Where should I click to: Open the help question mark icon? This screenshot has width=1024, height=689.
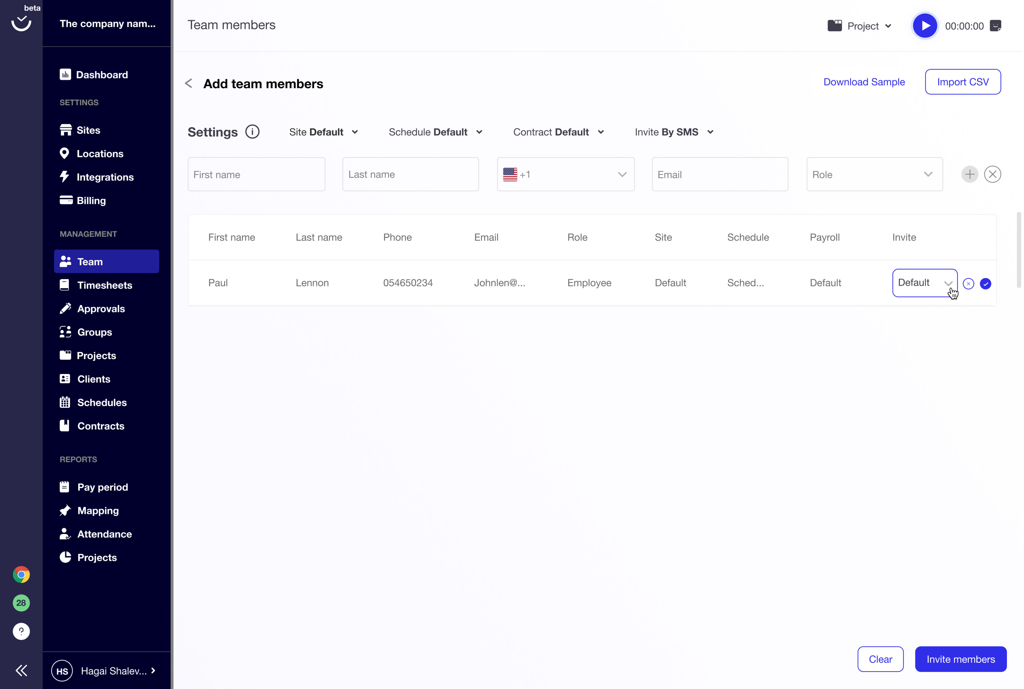click(21, 631)
